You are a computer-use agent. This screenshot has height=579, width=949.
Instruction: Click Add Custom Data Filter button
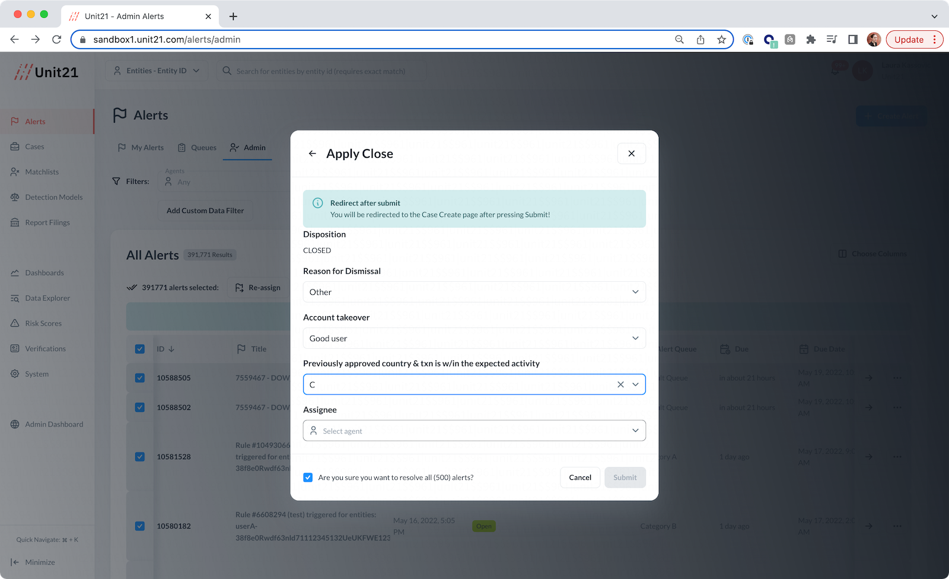coord(205,211)
